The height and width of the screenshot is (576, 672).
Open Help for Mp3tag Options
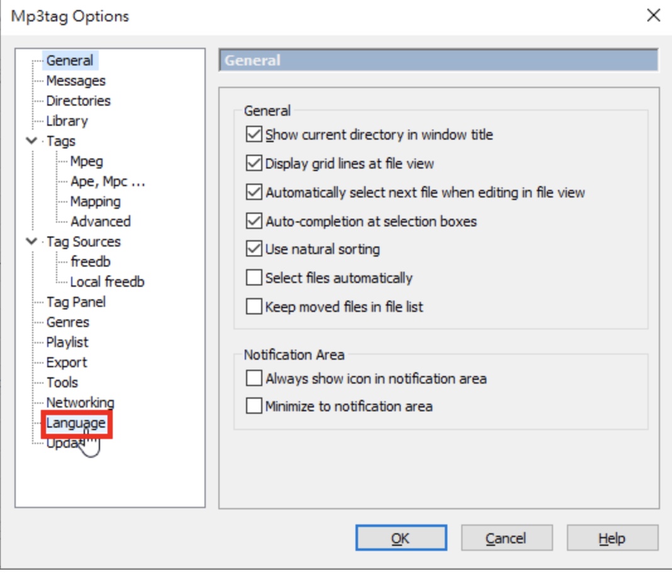tap(612, 538)
